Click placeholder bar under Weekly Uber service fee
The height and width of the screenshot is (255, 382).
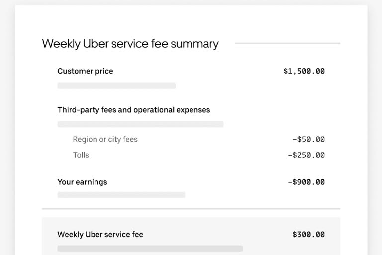point(150,248)
